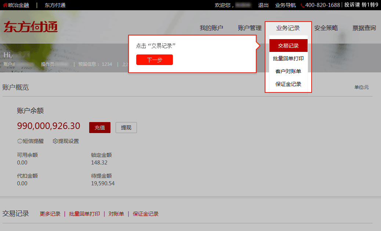Choose 客户对账单 from the dropdown
This screenshot has width=381, height=231.
[289, 71]
